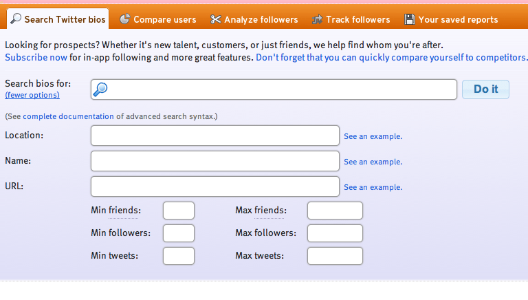This screenshot has height=300, width=528.
Task: Click the floppy disk icon for saved reports
Action: pos(410,19)
